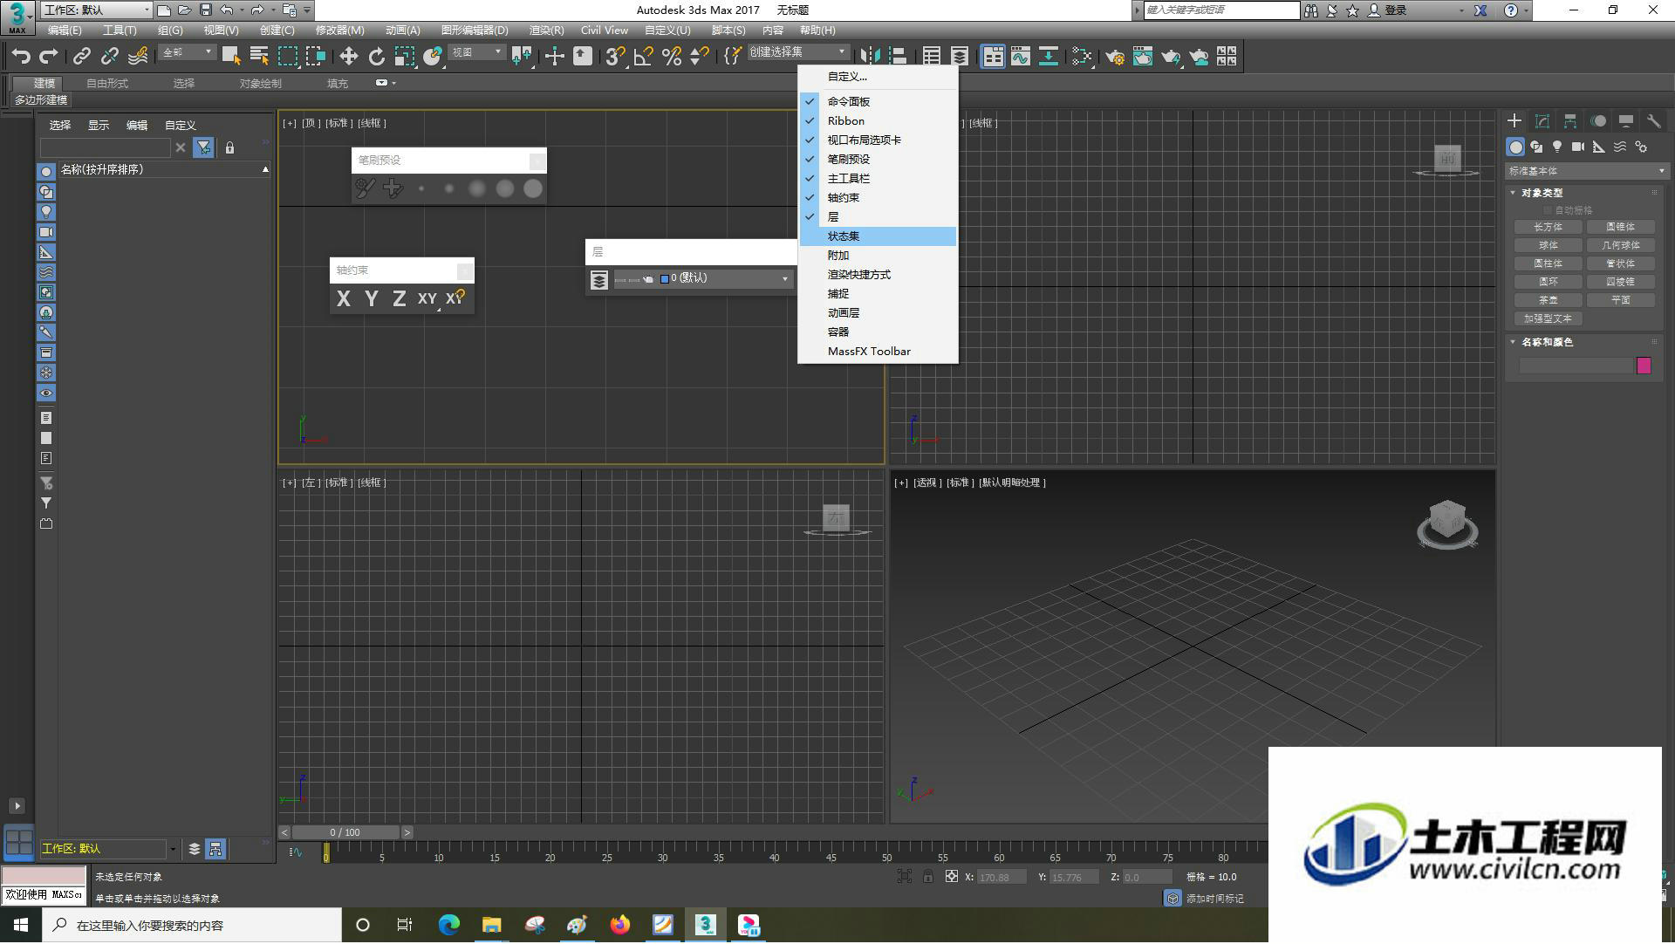Screen dimensions: 1675x944
Task: Open the magenta object color swatch
Action: point(1644,366)
